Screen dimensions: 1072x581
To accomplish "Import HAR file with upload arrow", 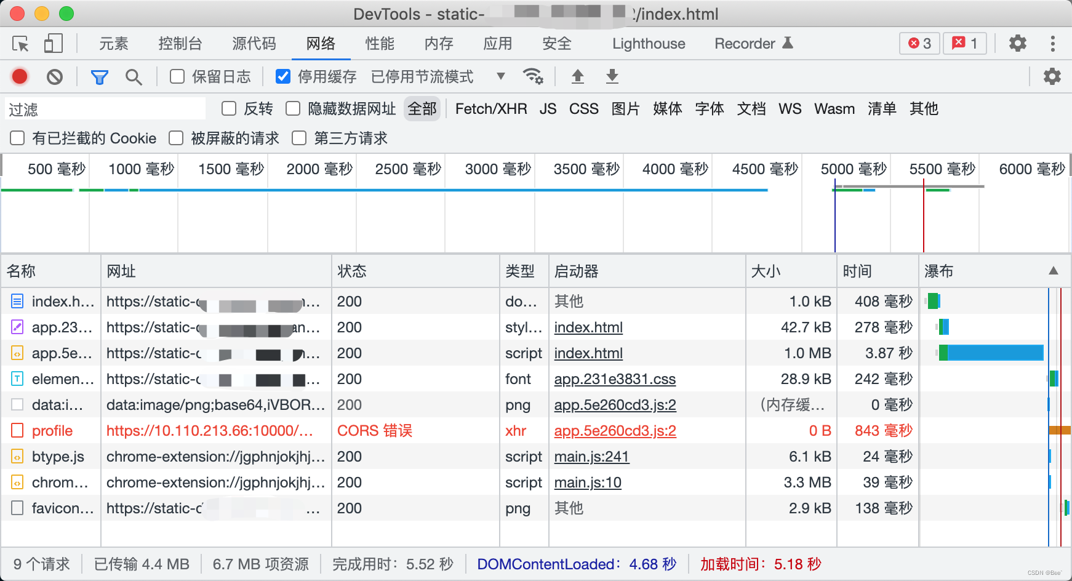I will (577, 76).
